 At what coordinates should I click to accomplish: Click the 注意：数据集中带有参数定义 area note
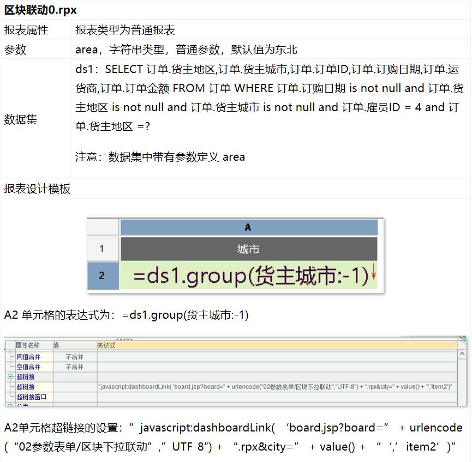tap(160, 157)
